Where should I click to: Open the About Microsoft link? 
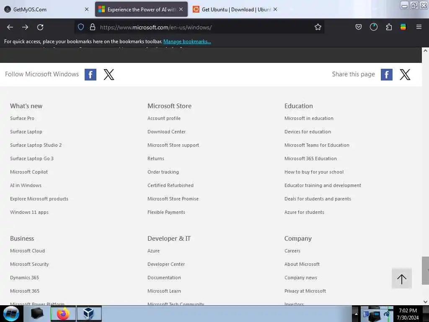click(302, 264)
